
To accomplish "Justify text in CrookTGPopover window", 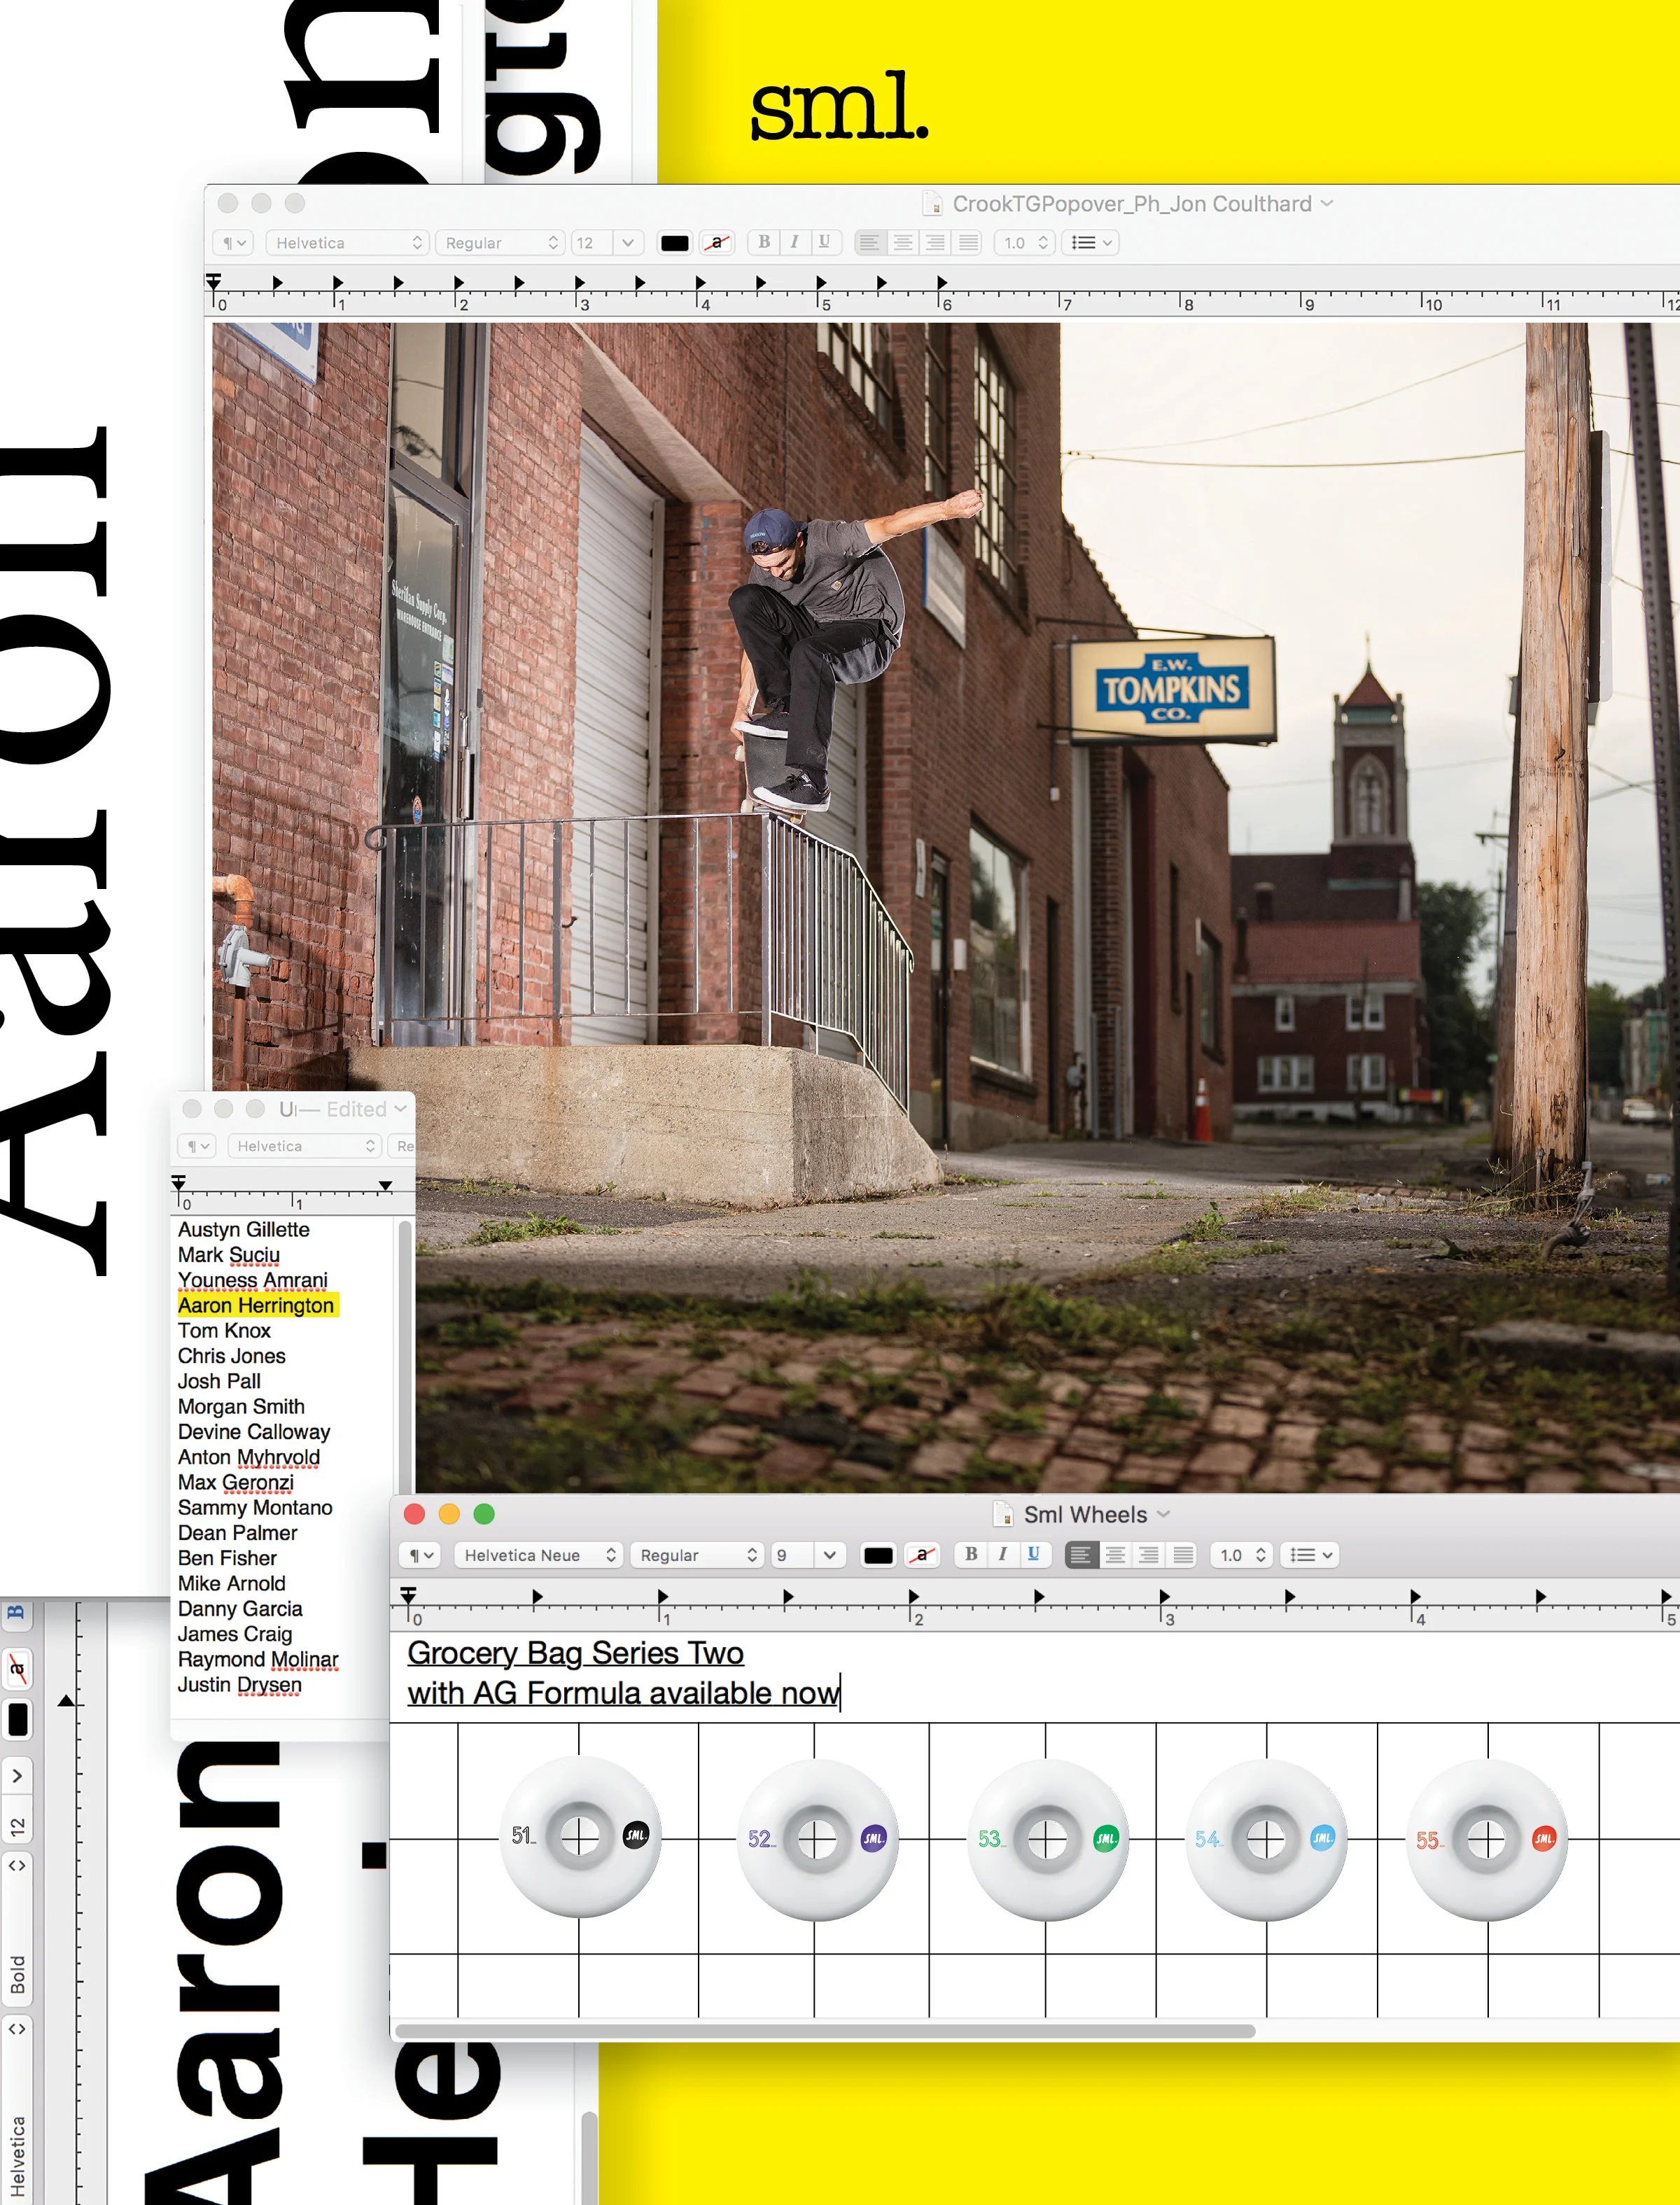I will coord(968,242).
